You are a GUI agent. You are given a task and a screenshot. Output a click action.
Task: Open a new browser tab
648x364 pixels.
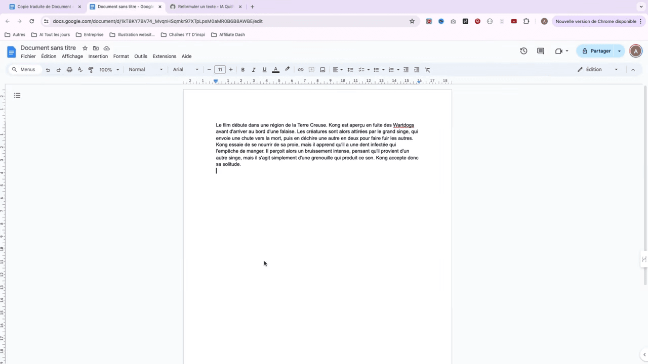click(252, 7)
